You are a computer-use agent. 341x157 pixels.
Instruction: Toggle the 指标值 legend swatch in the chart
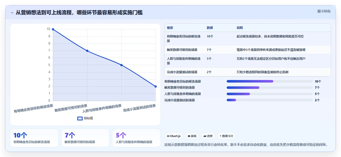[80, 118]
